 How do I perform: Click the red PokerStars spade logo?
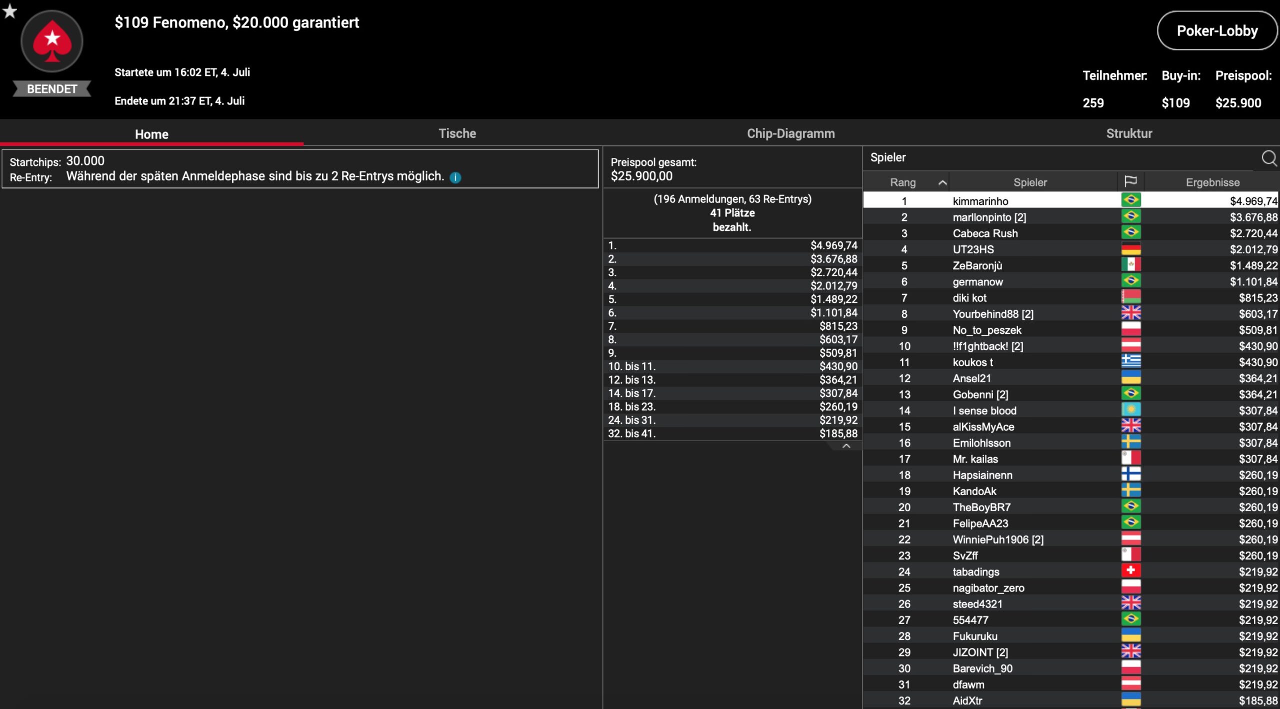point(52,42)
